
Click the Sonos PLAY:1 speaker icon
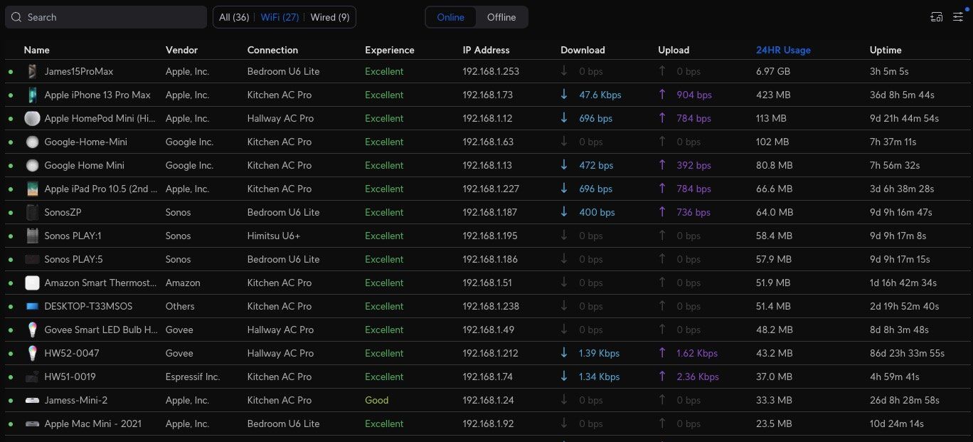click(32, 236)
